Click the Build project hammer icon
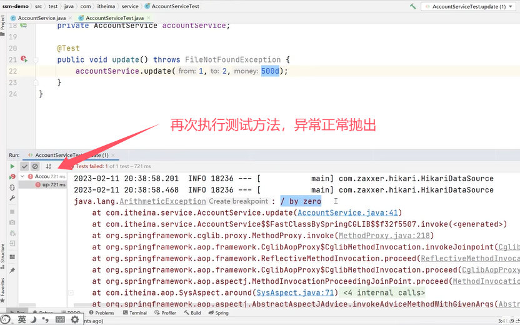The width and height of the screenshot is (520, 325). [x=413, y=6]
